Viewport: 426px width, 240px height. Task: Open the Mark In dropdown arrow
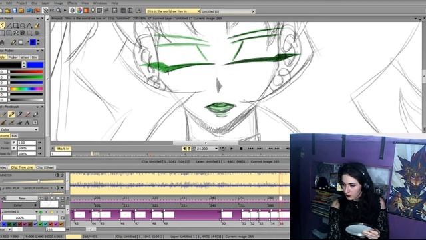[x=53, y=149]
